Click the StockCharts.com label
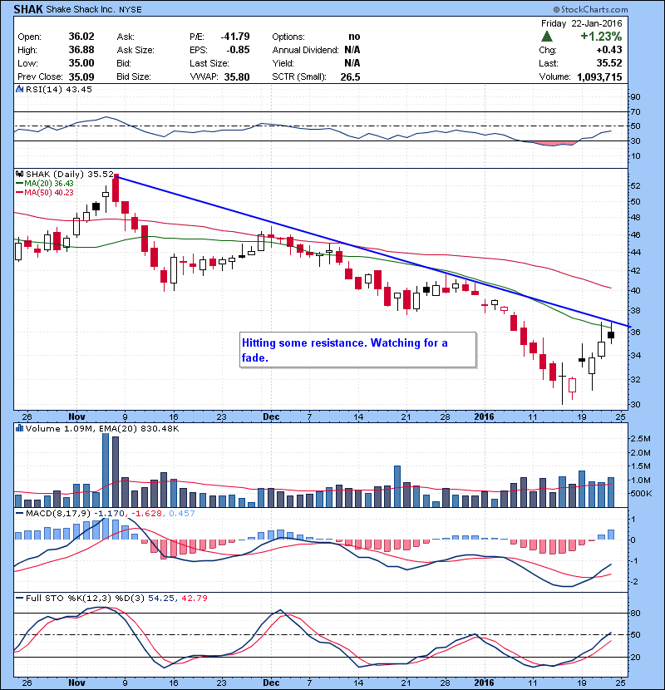Viewport: 665px width, 690px height. (x=591, y=9)
